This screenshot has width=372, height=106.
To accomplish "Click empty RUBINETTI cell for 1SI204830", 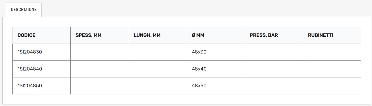I will [x=332, y=52].
